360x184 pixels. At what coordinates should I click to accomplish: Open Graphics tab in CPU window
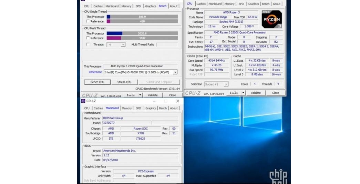(x=254, y=4)
